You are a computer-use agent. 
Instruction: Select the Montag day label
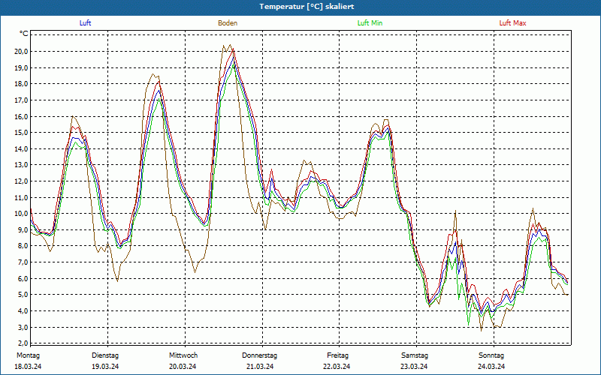point(28,355)
